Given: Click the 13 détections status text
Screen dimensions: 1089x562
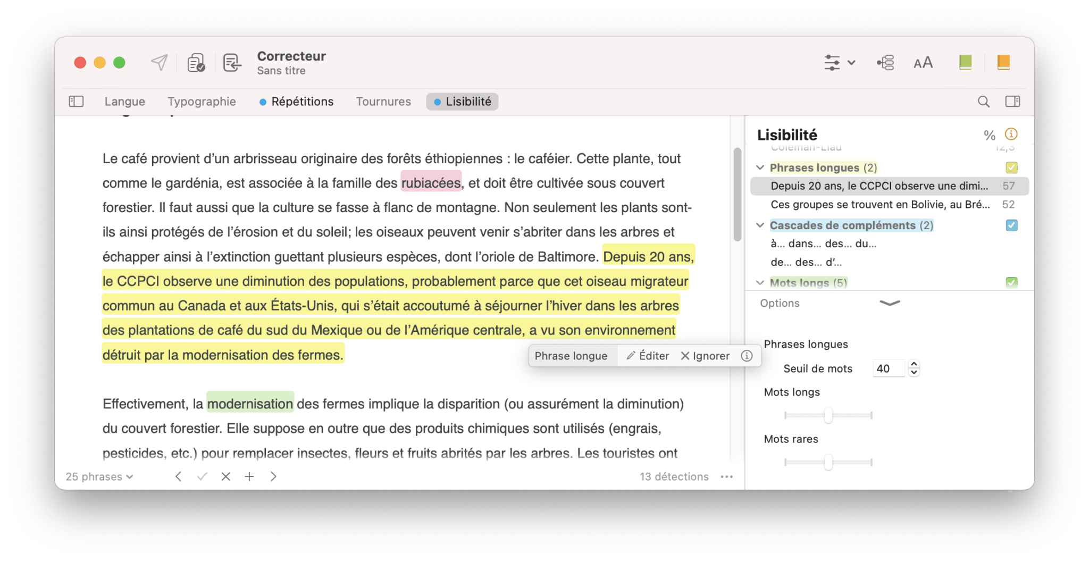Looking at the screenshot, I should coord(674,477).
